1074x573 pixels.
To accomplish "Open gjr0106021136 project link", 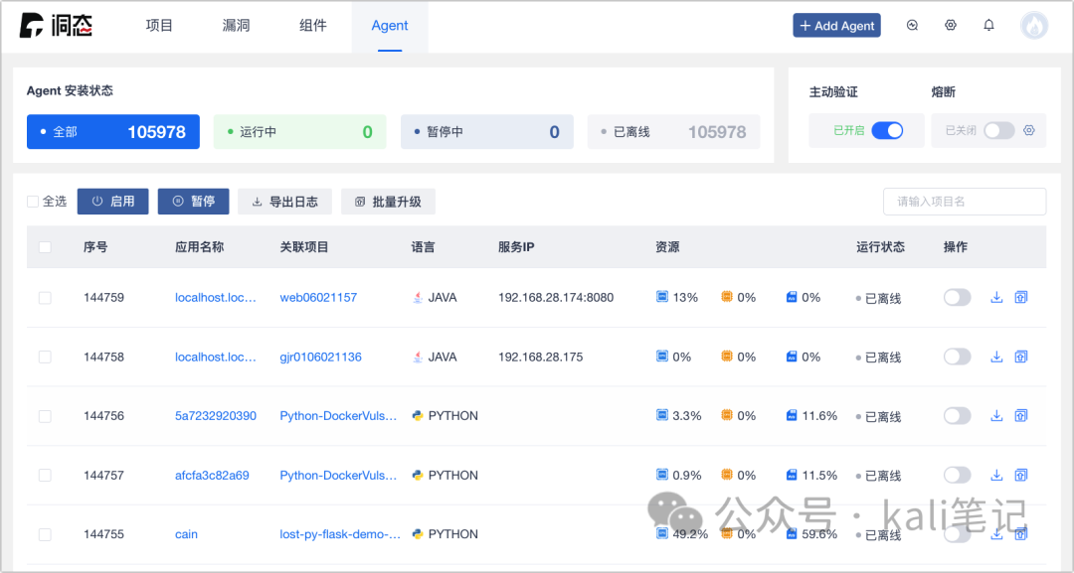I will click(320, 357).
